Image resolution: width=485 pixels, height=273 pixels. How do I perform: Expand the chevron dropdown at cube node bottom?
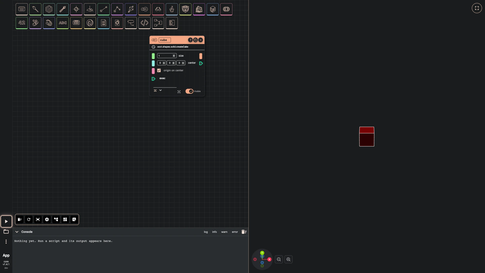160,90
